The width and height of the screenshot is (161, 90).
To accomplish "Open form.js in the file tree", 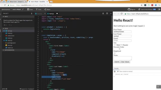I will [10, 31].
